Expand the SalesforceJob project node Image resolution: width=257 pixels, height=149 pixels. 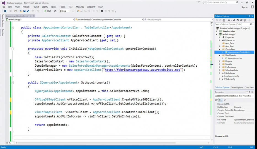pos(217,31)
